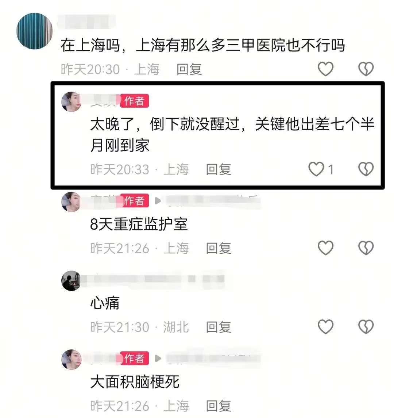The width and height of the screenshot is (394, 418).
Task: Reply to the 大面积脑梗死 comment
Action: coord(219,406)
